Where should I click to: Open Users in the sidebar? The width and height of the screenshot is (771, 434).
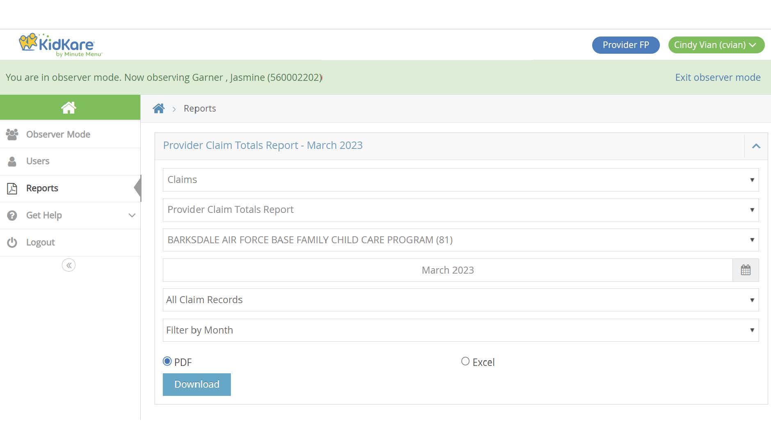(x=70, y=161)
